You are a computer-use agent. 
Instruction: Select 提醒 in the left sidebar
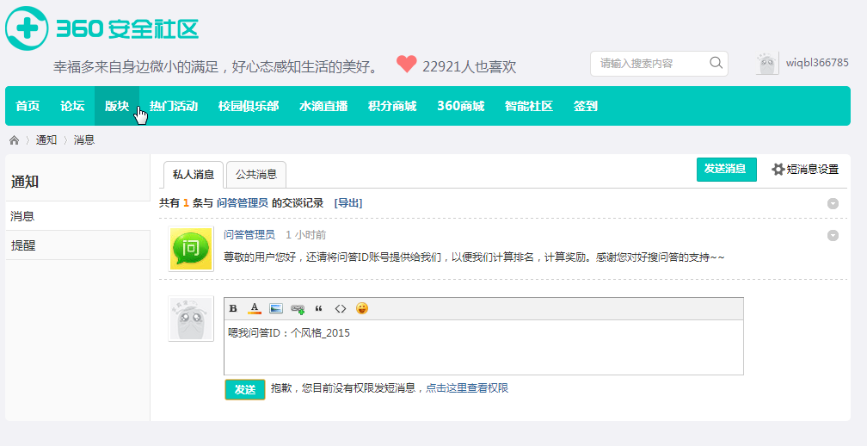pyautogui.click(x=23, y=245)
